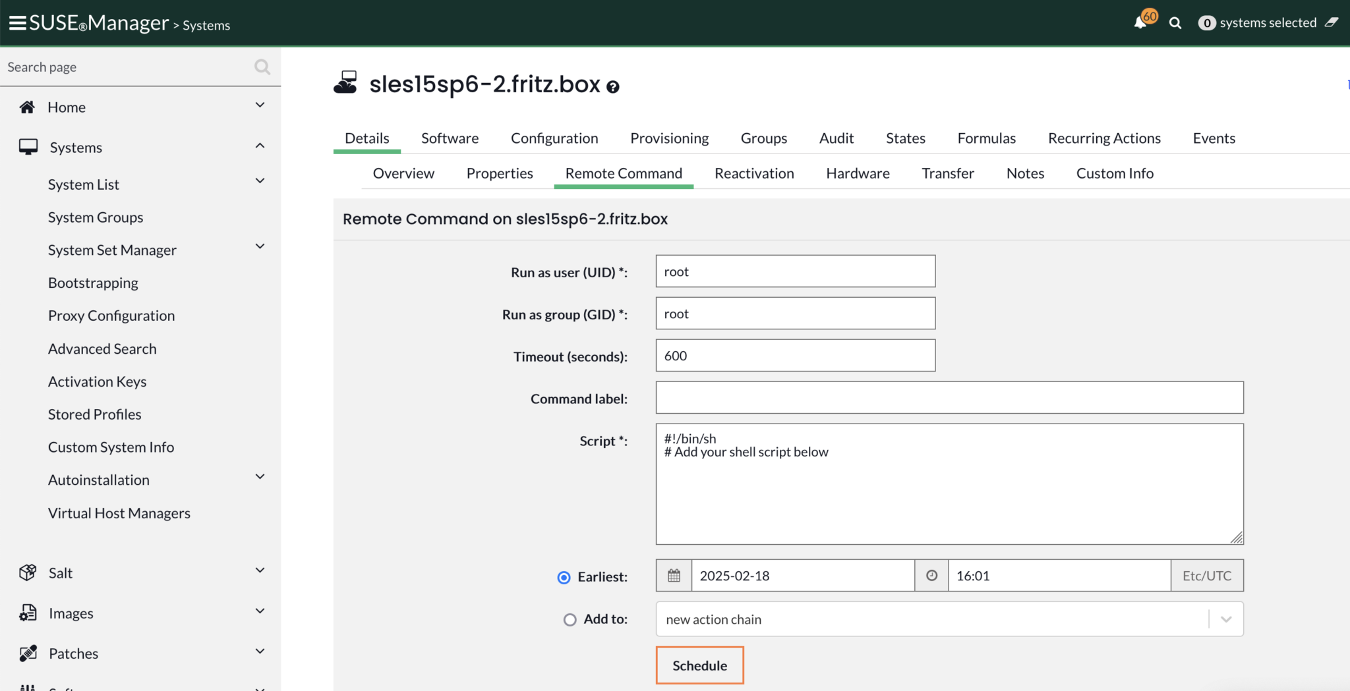Expand the Salt sidebar section
1350x691 pixels.
point(260,570)
